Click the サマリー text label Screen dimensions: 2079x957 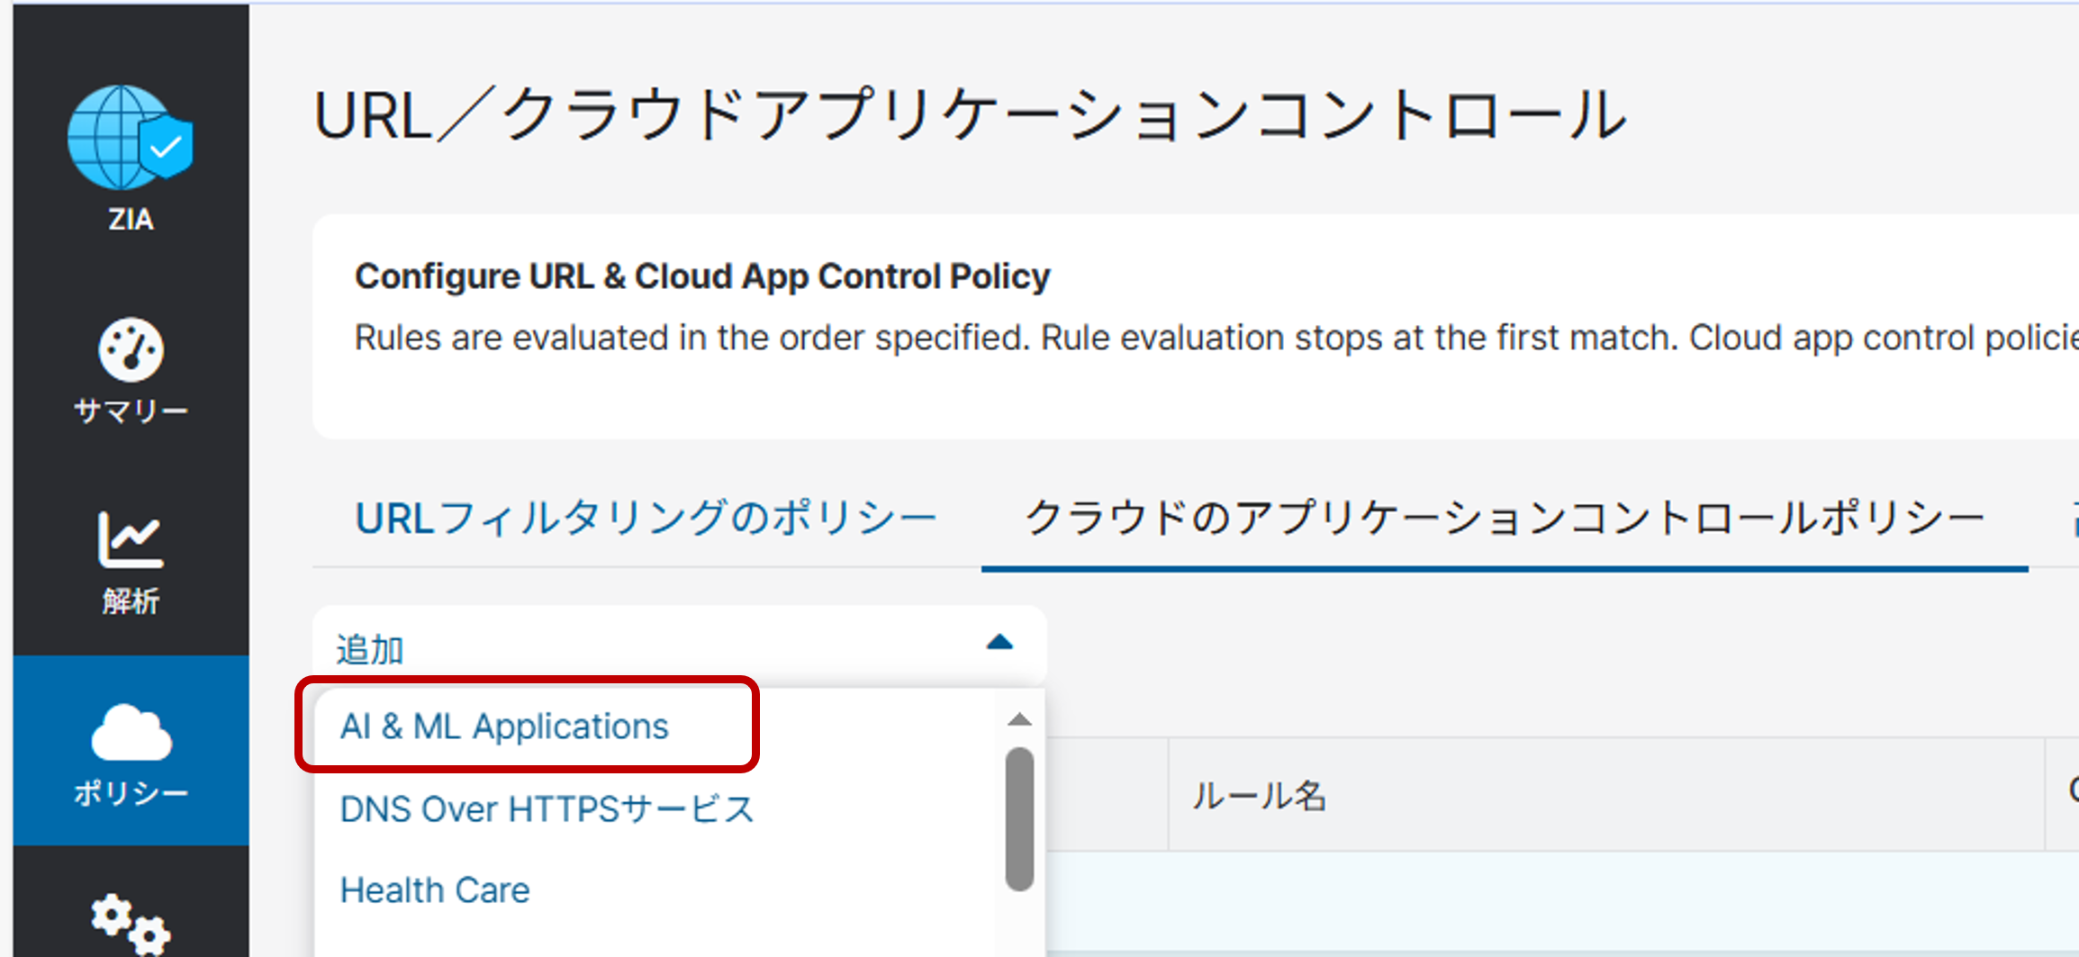point(131,411)
